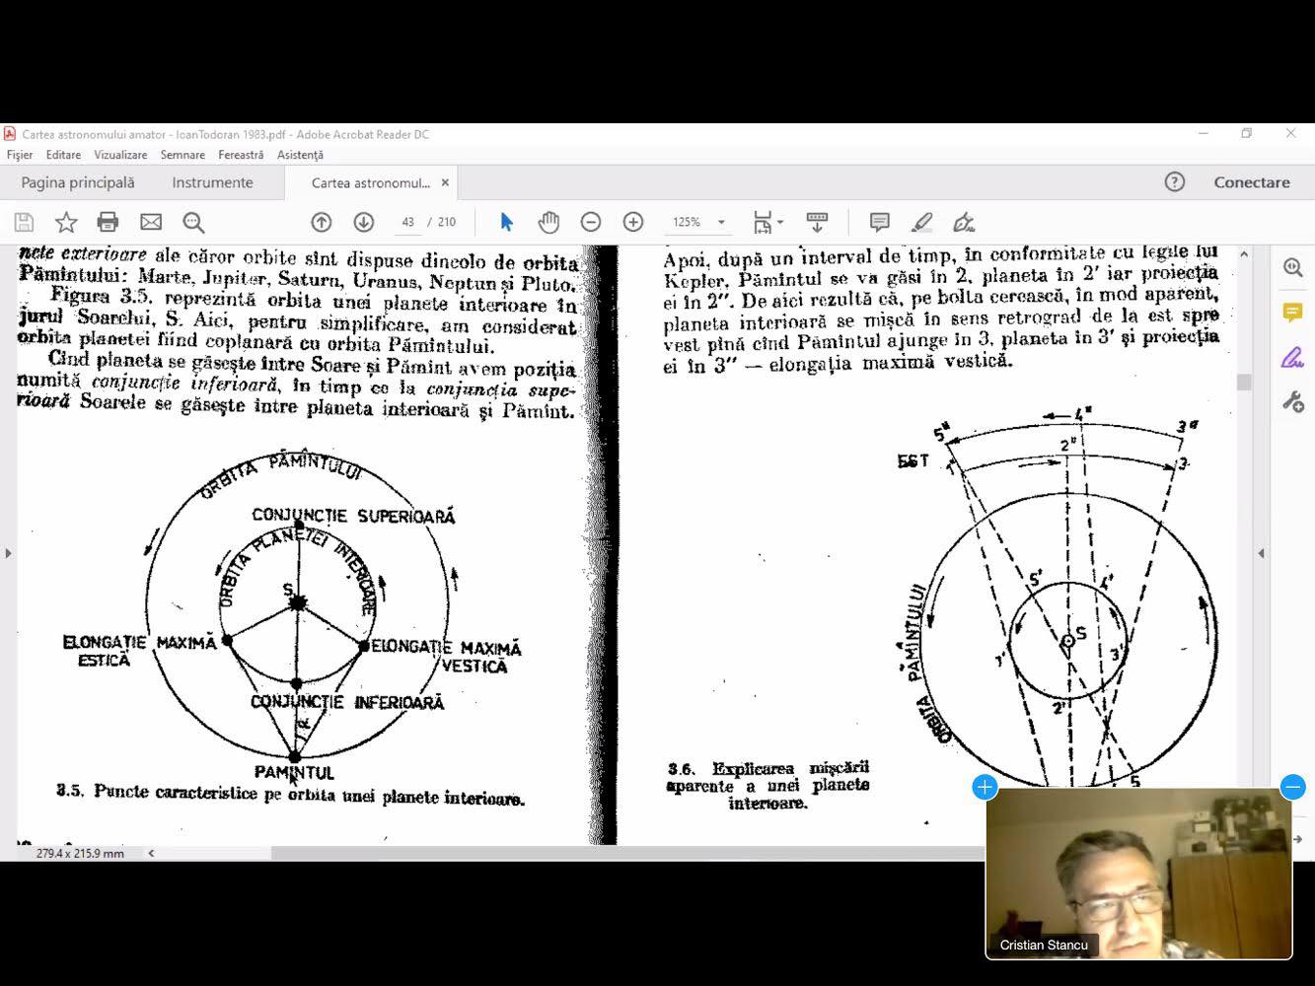1315x986 pixels.
Task: Click the 3.5 figure caption text
Action: pyautogui.click(x=290, y=794)
